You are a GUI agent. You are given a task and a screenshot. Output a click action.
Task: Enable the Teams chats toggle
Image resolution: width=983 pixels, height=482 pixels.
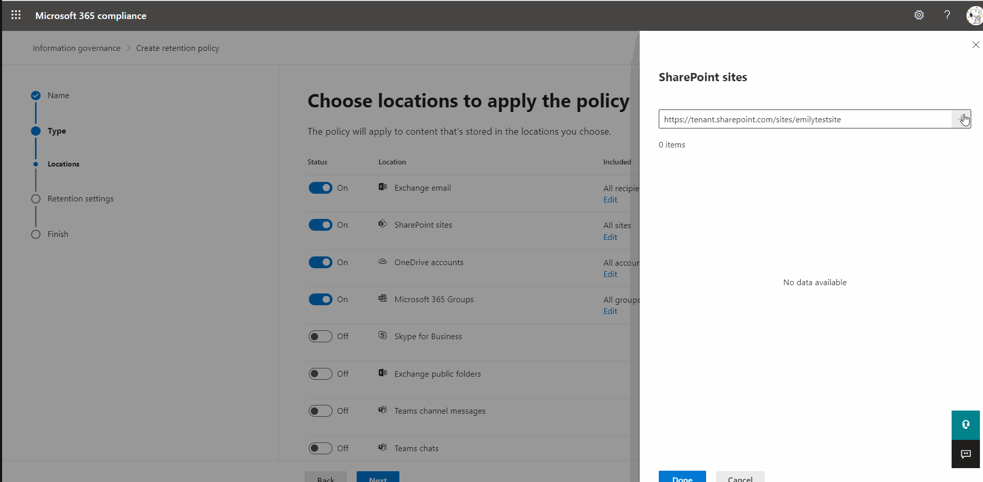click(x=320, y=449)
